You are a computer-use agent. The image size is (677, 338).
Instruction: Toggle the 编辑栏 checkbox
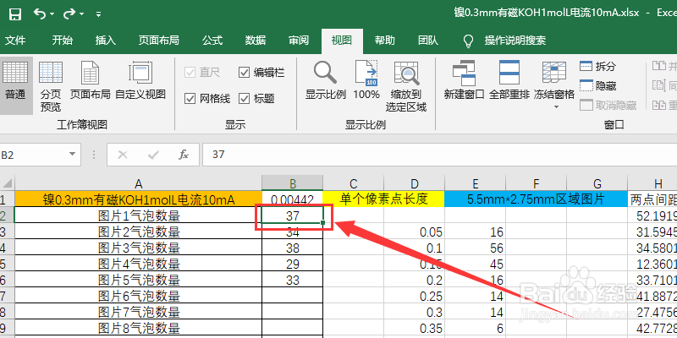(261, 73)
